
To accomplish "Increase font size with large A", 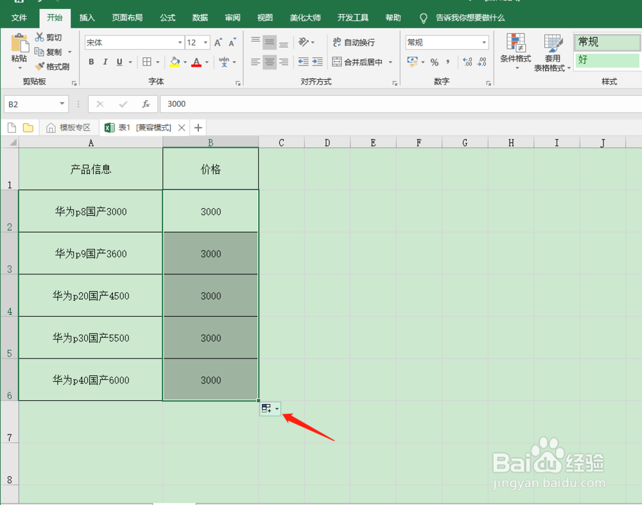I will click(218, 42).
